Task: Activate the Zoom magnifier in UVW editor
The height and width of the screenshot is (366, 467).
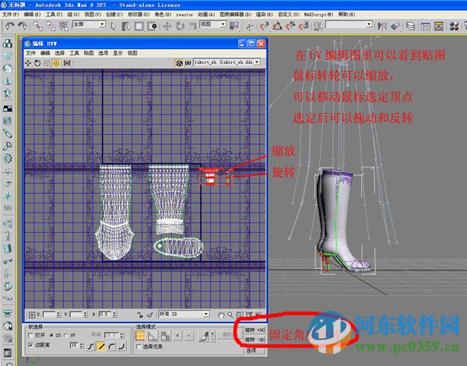Action: (230, 315)
